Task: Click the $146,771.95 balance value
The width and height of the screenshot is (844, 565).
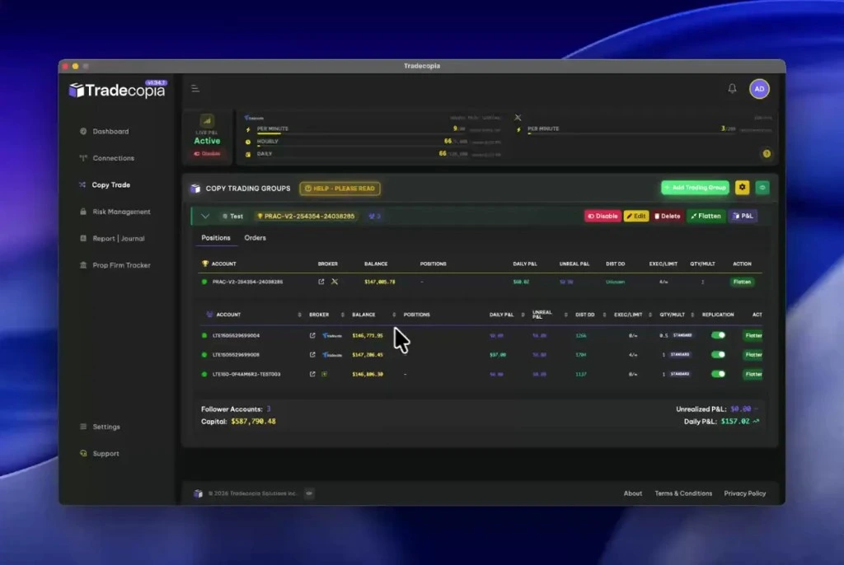Action: pyautogui.click(x=367, y=335)
